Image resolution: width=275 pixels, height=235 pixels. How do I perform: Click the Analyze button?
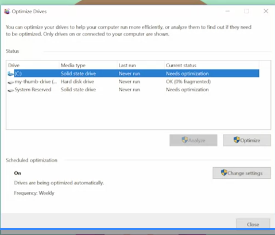coord(193,140)
